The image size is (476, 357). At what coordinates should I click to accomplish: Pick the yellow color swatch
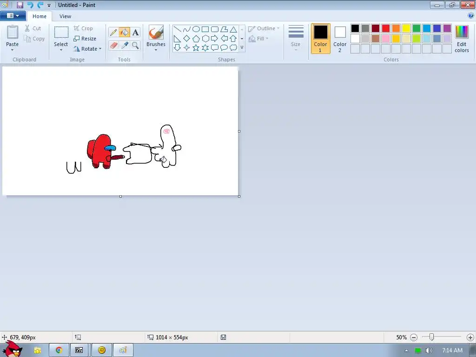(406, 28)
